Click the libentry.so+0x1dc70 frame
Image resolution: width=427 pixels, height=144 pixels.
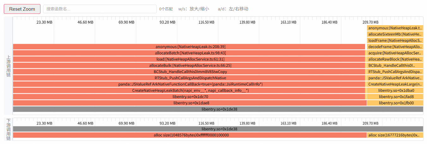pos(189,97)
